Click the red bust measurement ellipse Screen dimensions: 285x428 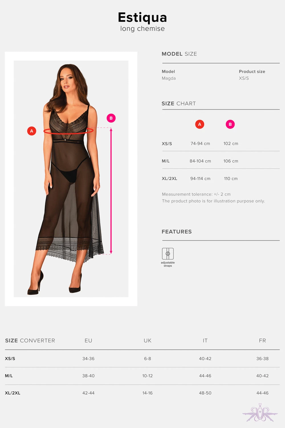pos(68,131)
